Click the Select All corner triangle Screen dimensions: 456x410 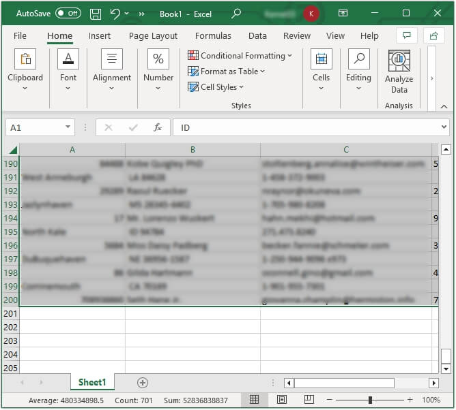(13, 150)
